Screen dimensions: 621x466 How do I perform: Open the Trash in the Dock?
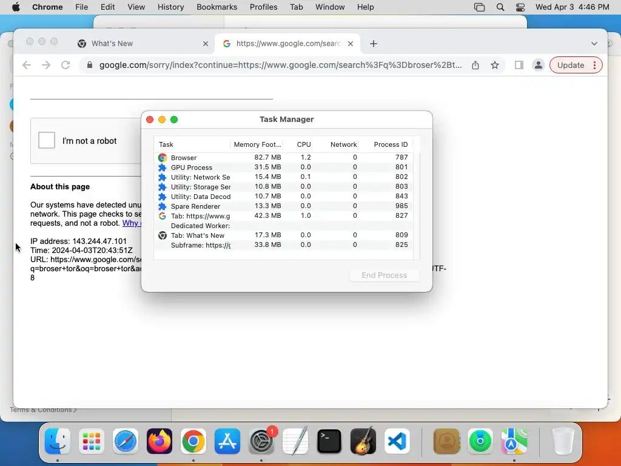(x=563, y=441)
